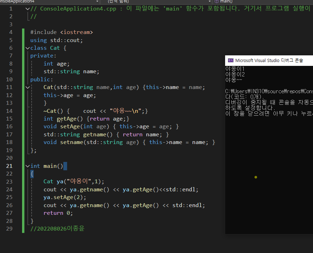Click line number 14 in gutter
This screenshot has height=253, width=313.
[9, 111]
